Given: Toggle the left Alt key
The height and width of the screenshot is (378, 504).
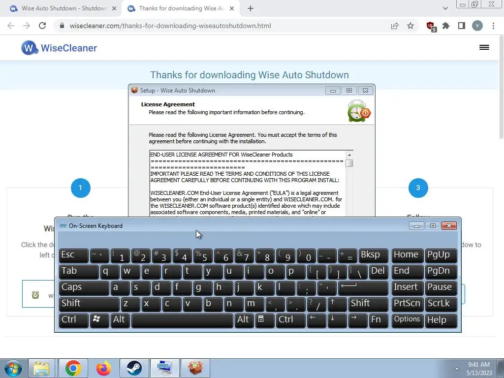Looking at the screenshot, I should point(120,320).
